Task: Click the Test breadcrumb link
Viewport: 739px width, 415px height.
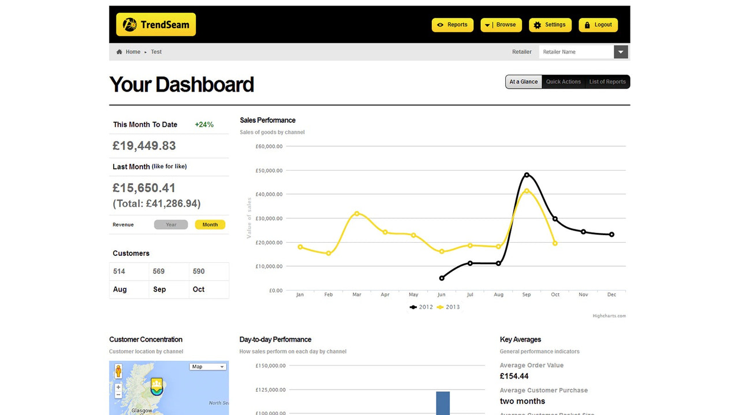Action: [x=156, y=51]
